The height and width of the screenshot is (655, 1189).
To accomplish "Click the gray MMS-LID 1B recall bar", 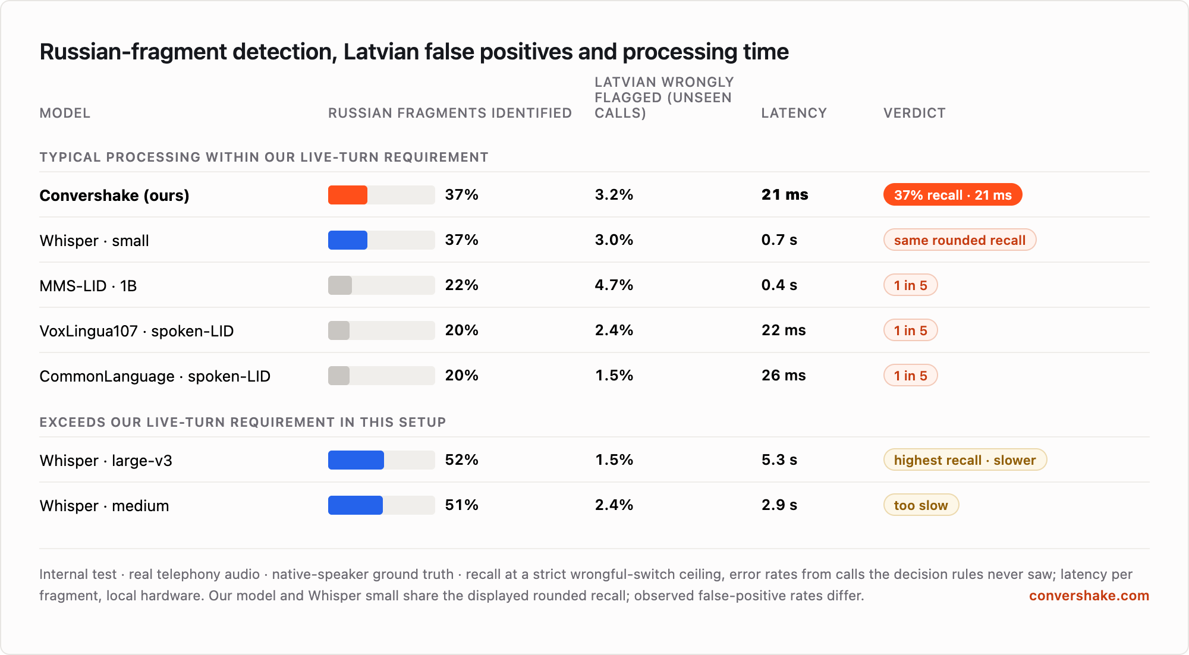I will tap(340, 285).
